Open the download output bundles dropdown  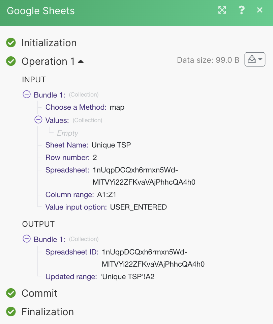[x=255, y=60]
